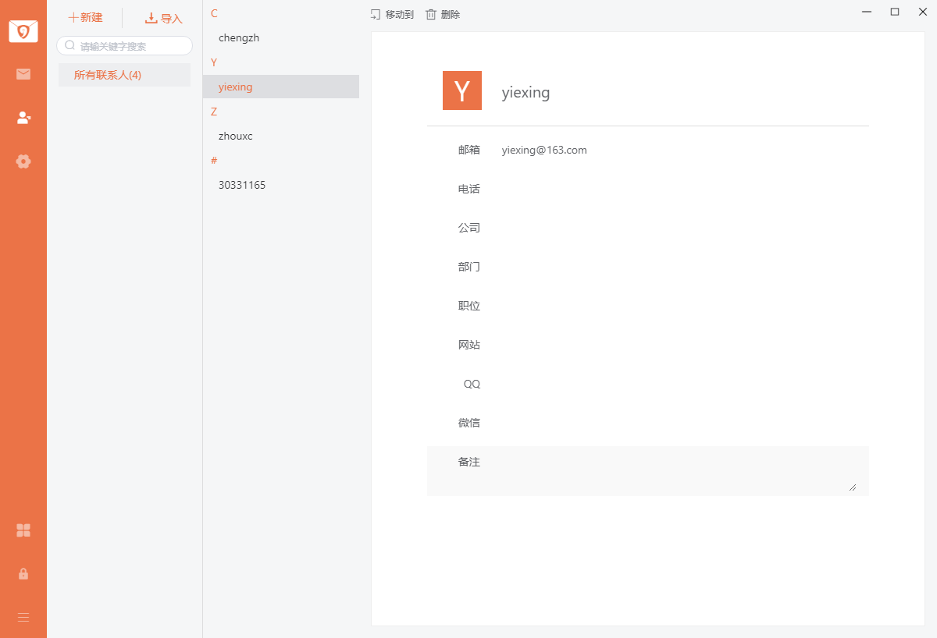This screenshot has width=937, height=638.
Task: Open the Mail inbox via the envelope icon
Action: 23,74
